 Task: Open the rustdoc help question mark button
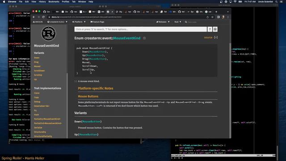tap(210, 29)
